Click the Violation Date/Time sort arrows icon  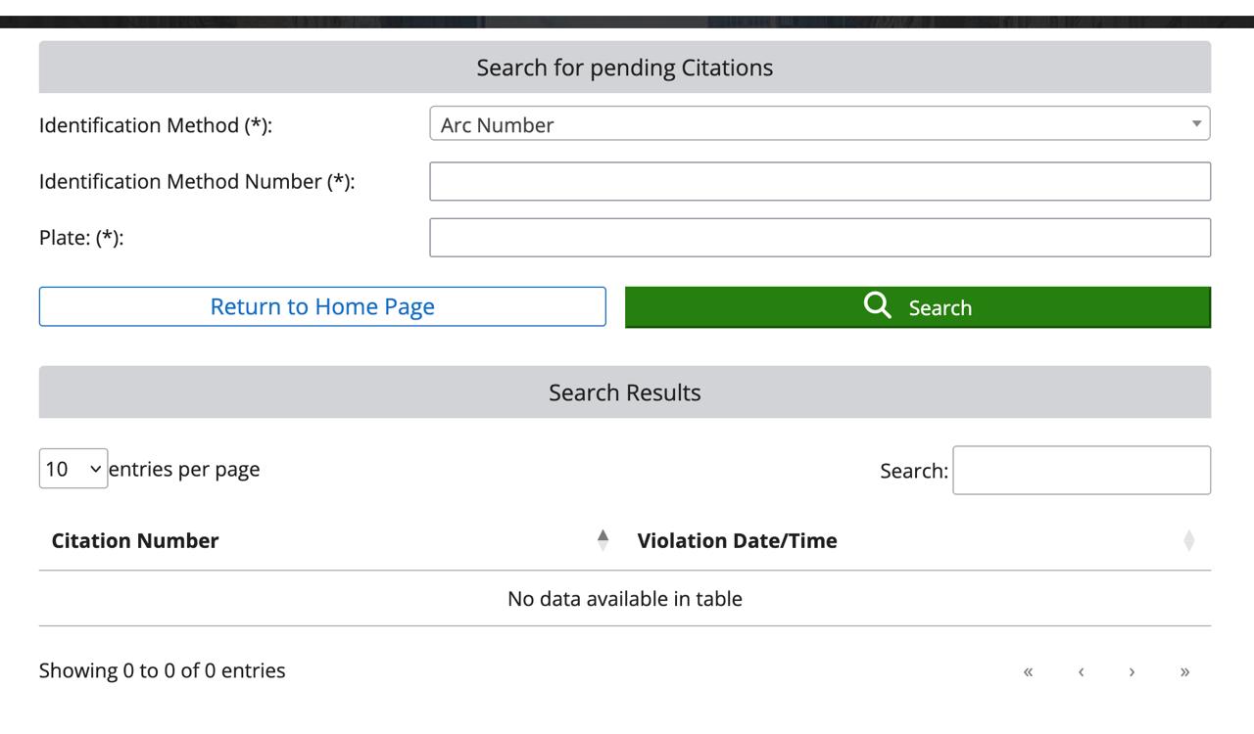tap(1188, 540)
